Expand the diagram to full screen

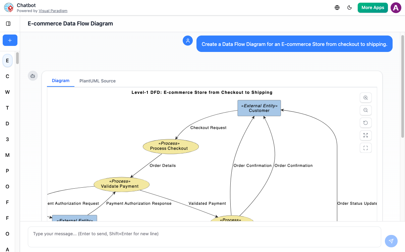[365, 135]
